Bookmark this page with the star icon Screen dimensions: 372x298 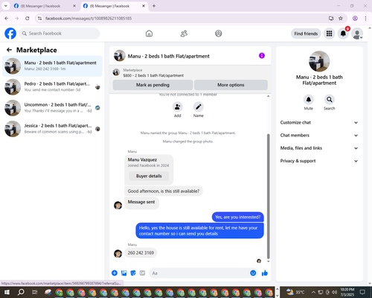point(341,19)
